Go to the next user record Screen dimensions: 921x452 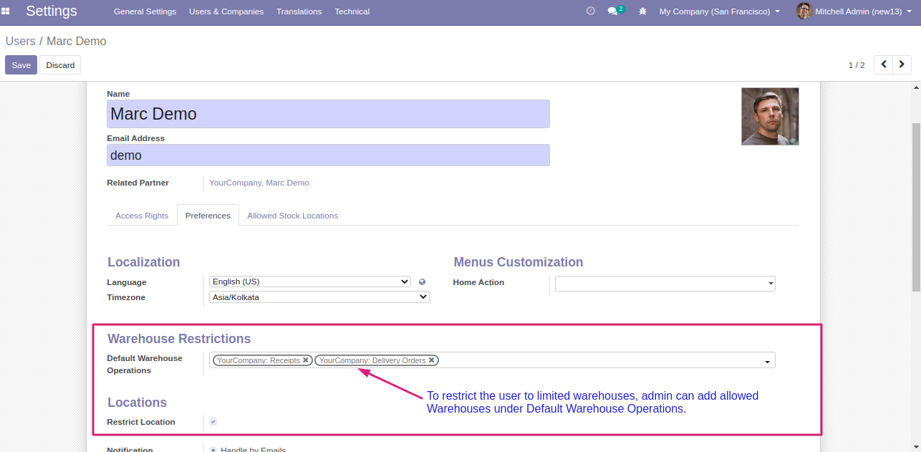click(902, 64)
